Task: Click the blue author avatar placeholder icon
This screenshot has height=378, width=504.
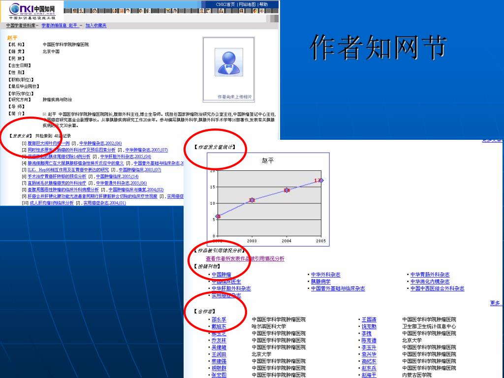Action: click(228, 62)
